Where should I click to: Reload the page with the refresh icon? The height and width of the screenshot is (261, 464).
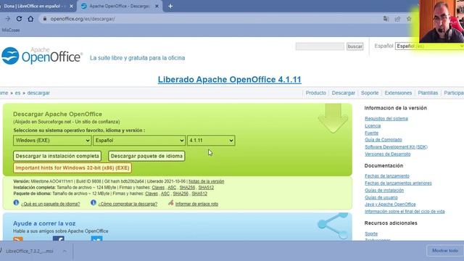(19, 19)
